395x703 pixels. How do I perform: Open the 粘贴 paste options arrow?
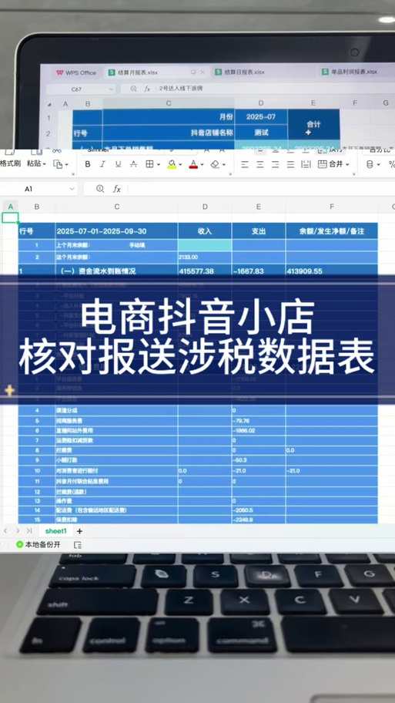point(45,164)
